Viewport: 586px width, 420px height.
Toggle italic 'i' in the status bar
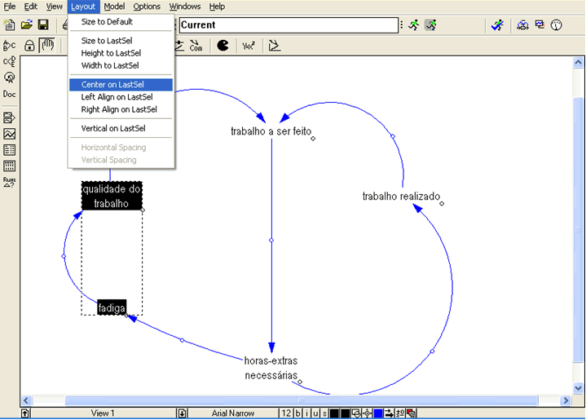click(306, 413)
